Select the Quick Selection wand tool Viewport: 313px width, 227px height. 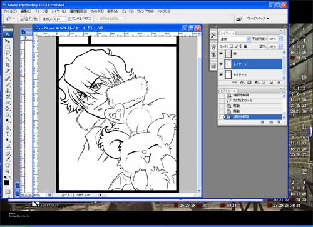[x=8, y=59]
